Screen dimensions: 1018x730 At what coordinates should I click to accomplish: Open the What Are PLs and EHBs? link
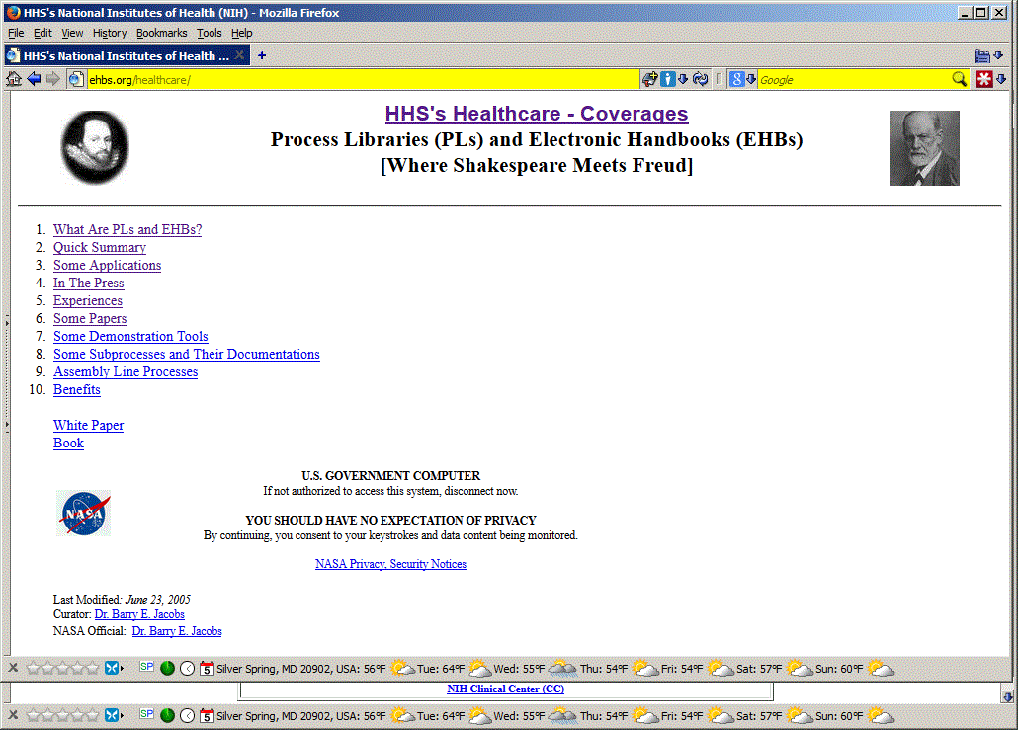[127, 230]
